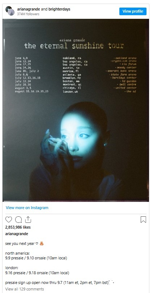Image resolution: width=153 pixels, height=293 pixels.
Task: Open comments via speech bubble icon
Action: (18, 220)
